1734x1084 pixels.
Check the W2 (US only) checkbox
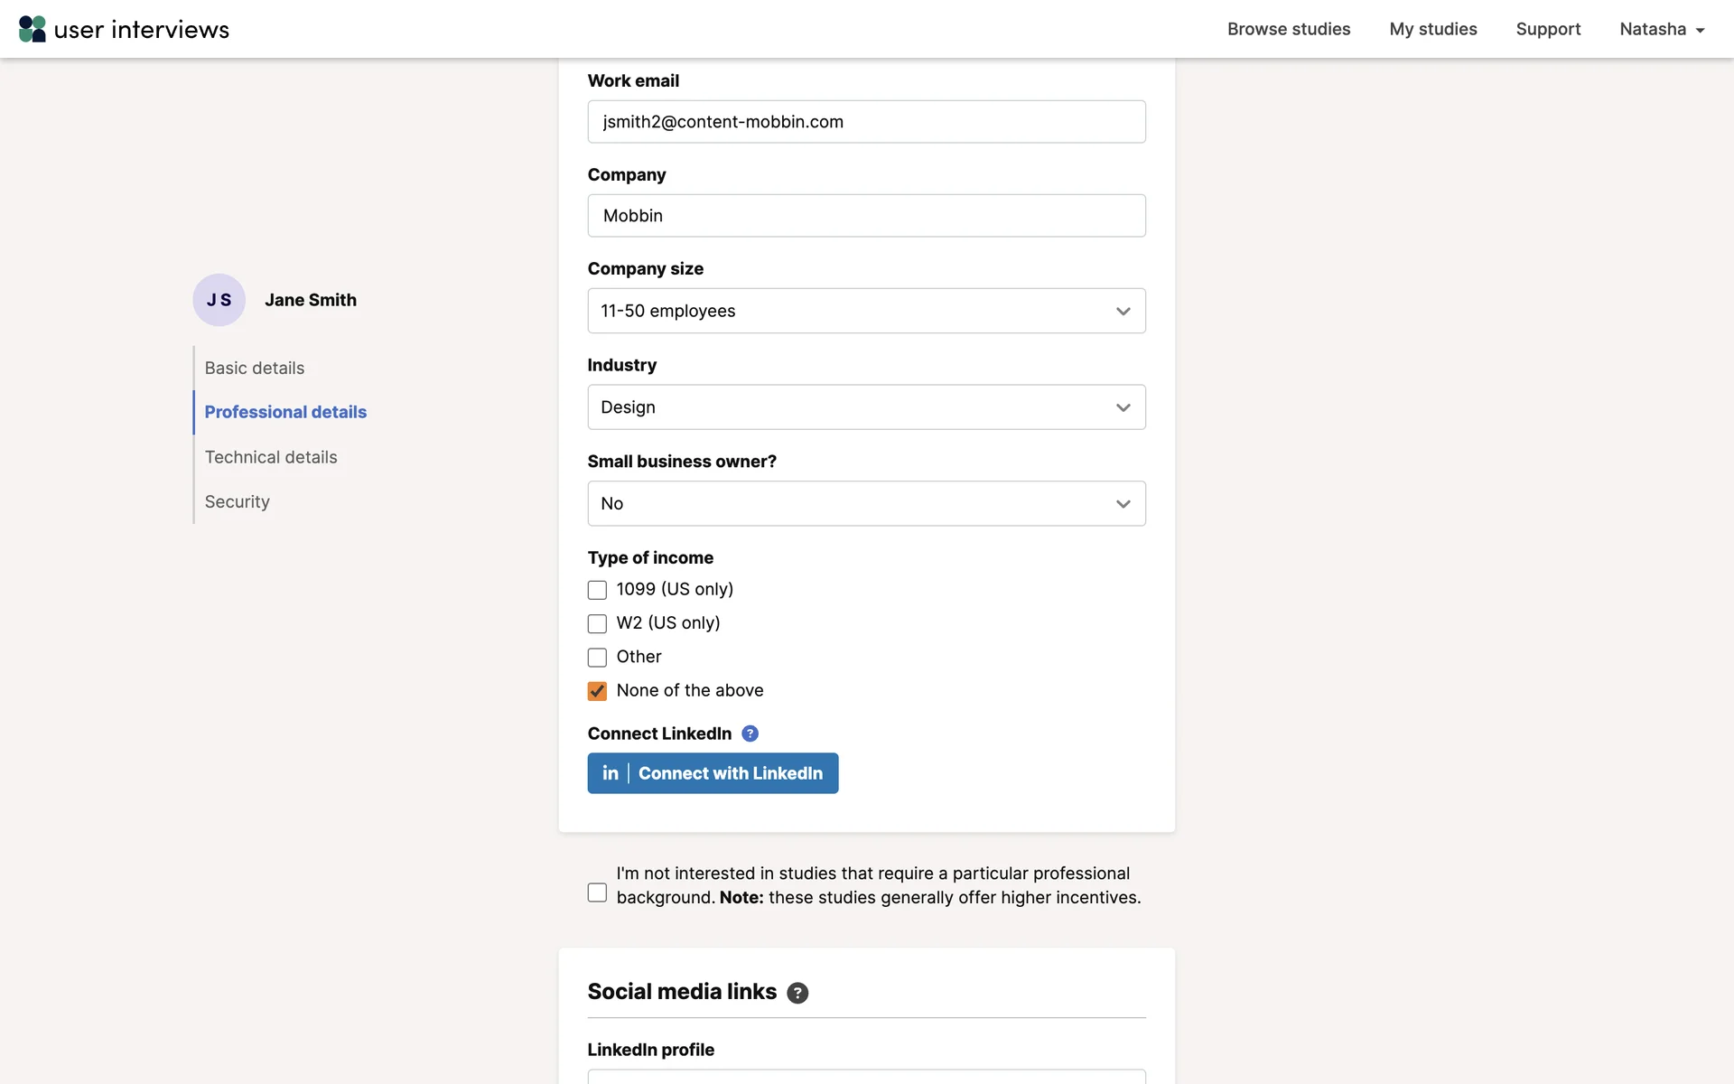597,623
